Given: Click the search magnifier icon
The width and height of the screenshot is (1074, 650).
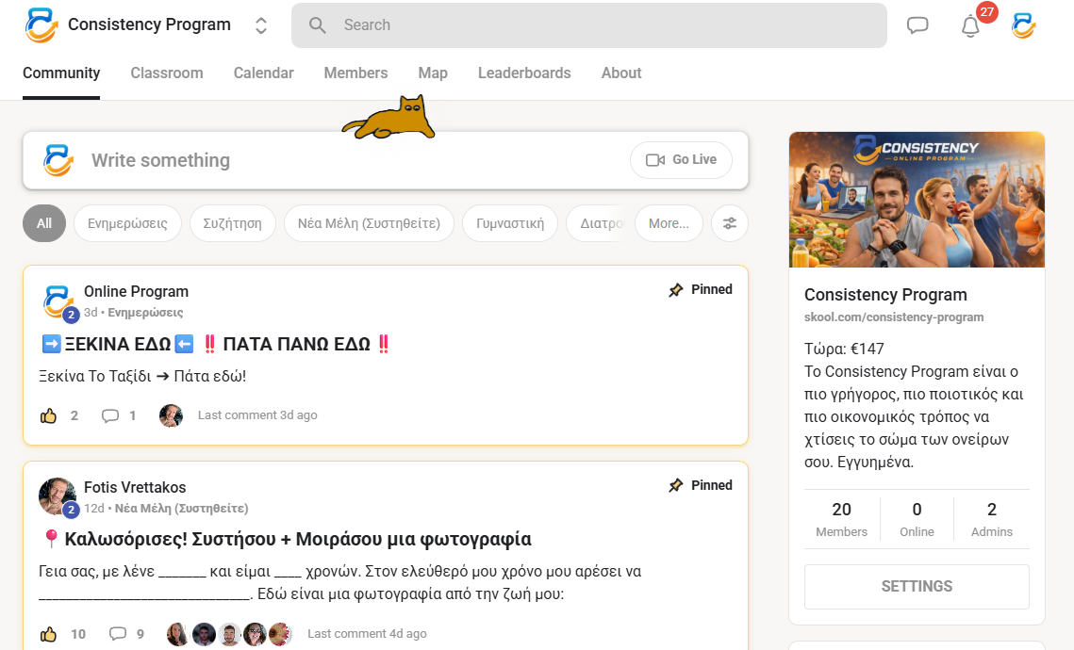Looking at the screenshot, I should coord(318,25).
